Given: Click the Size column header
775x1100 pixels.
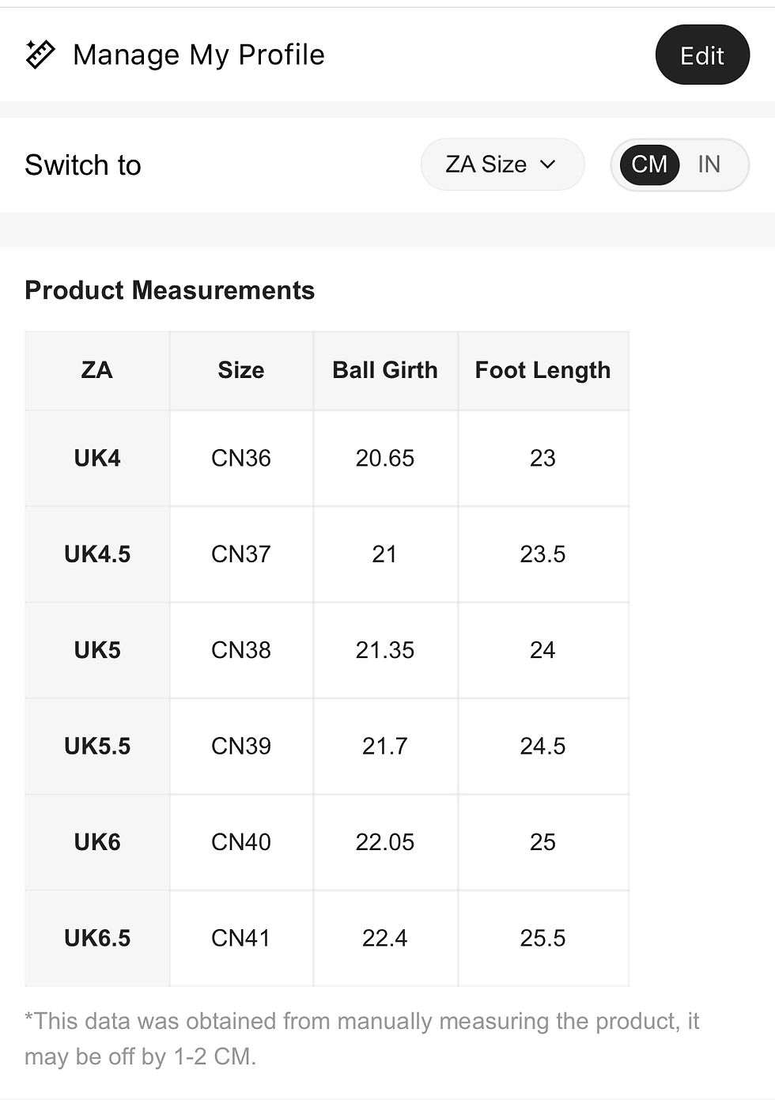Looking at the screenshot, I should [241, 370].
